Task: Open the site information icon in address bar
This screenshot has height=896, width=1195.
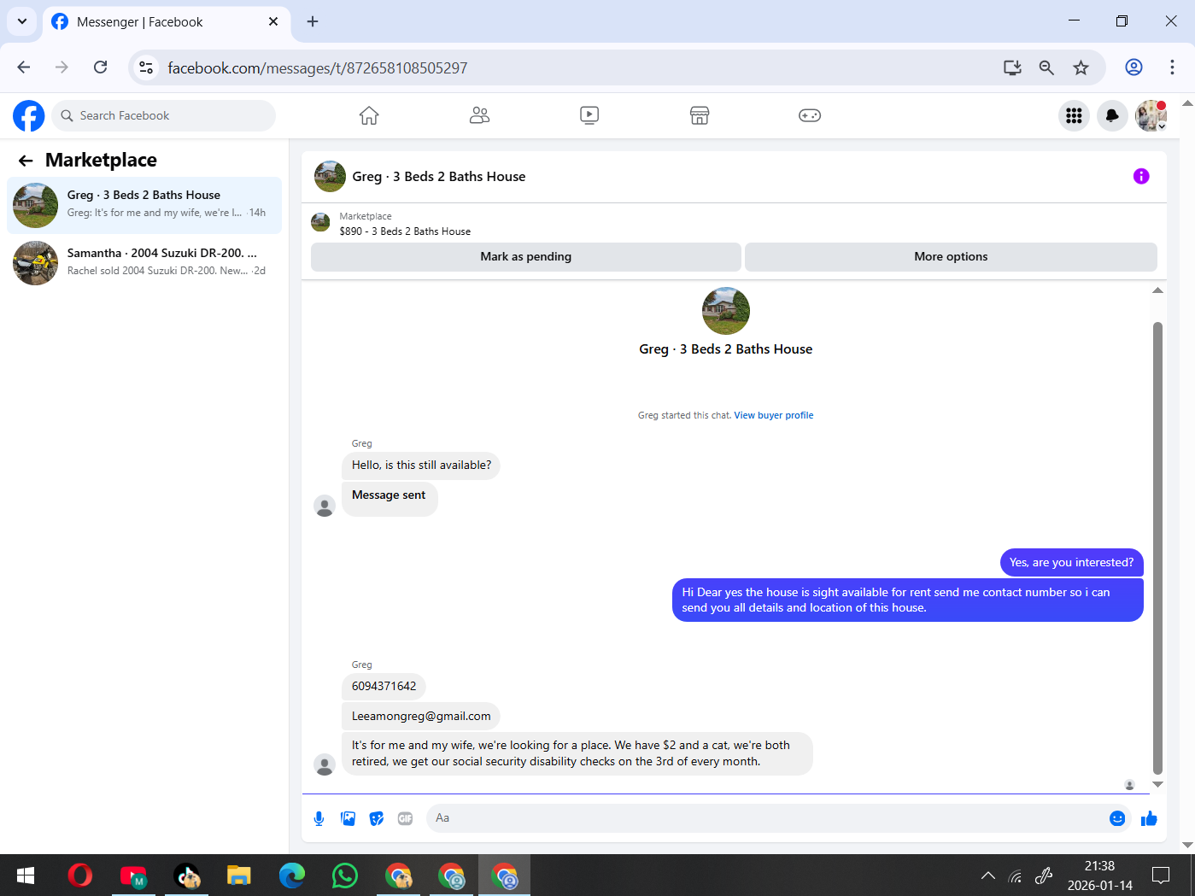Action: pos(146,67)
